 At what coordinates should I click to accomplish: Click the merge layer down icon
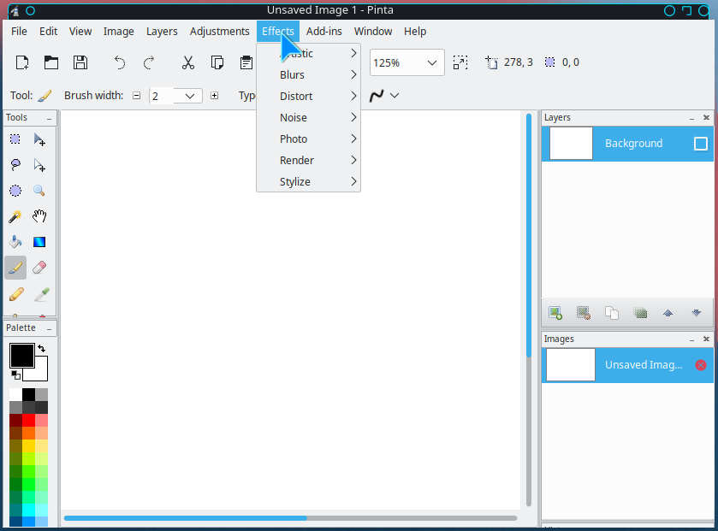(640, 313)
